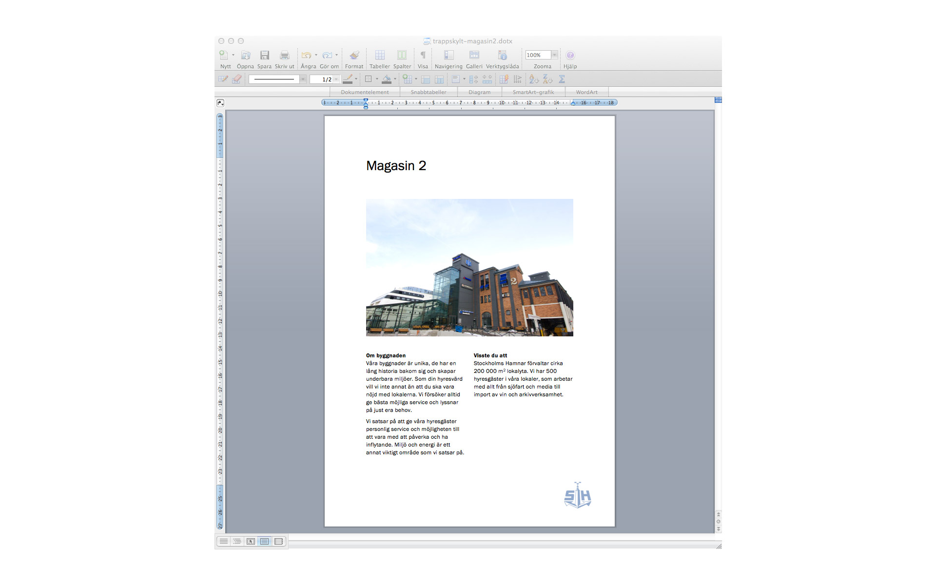936x585 pixels.
Task: Click the AutoSum sigma icon
Action: tap(562, 79)
